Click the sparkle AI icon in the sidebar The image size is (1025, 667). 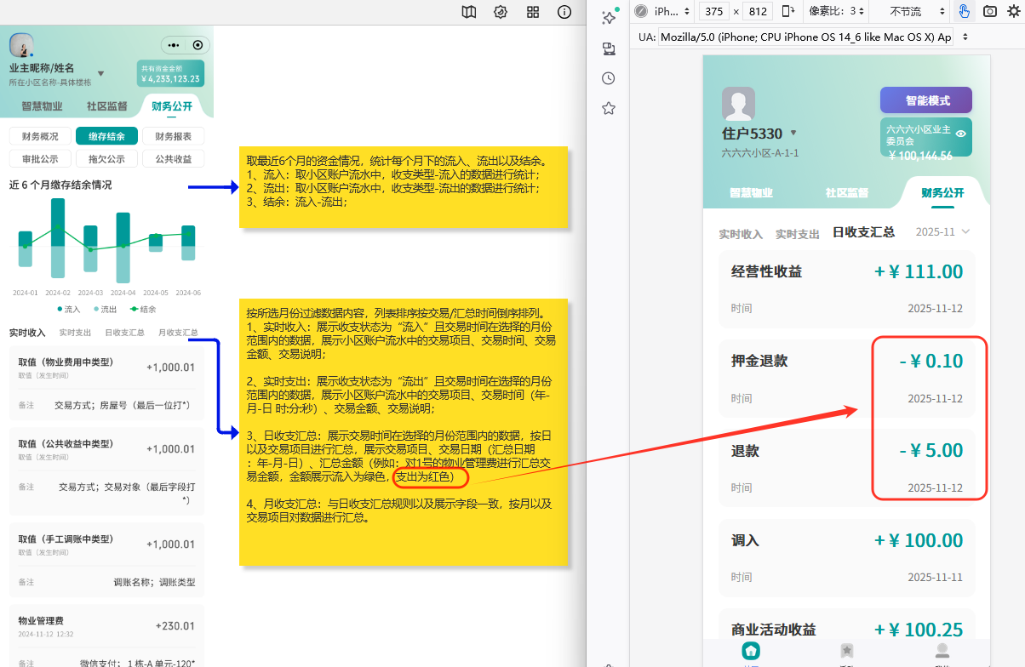point(609,17)
